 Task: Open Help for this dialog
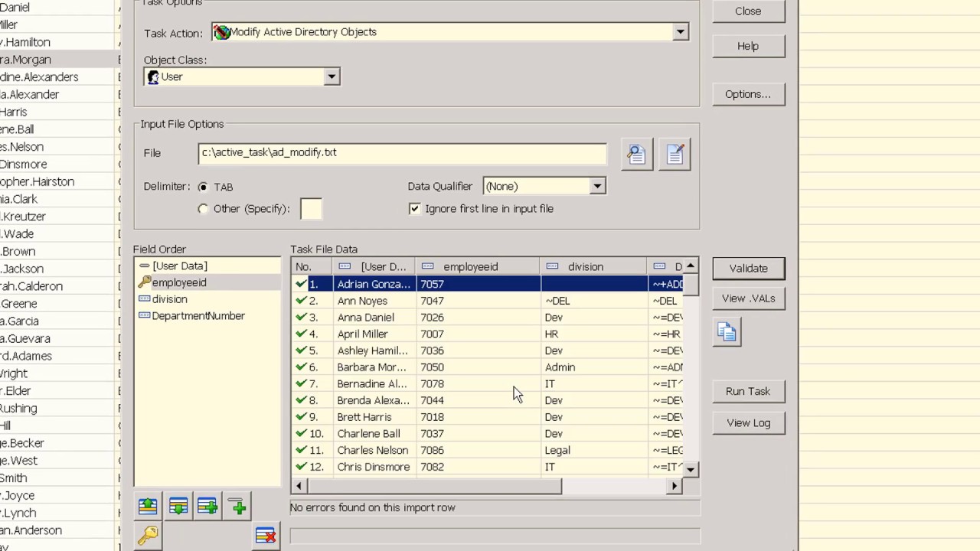[x=748, y=46]
